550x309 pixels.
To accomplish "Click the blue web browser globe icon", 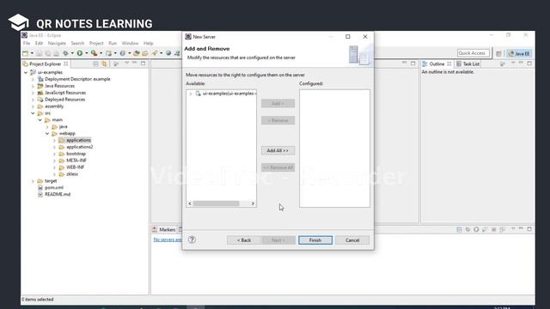I will pos(168,53).
